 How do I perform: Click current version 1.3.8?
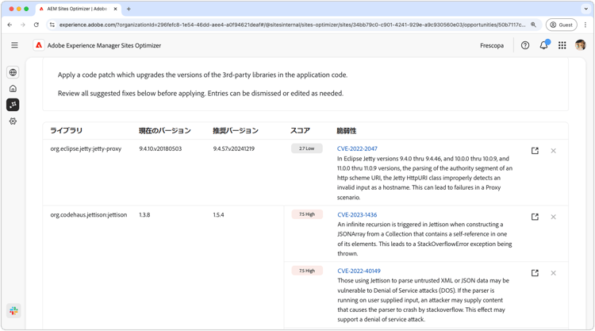coord(144,214)
